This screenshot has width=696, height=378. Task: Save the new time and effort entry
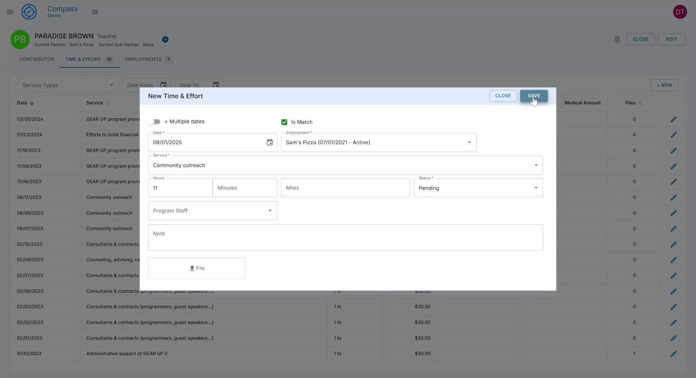(534, 96)
